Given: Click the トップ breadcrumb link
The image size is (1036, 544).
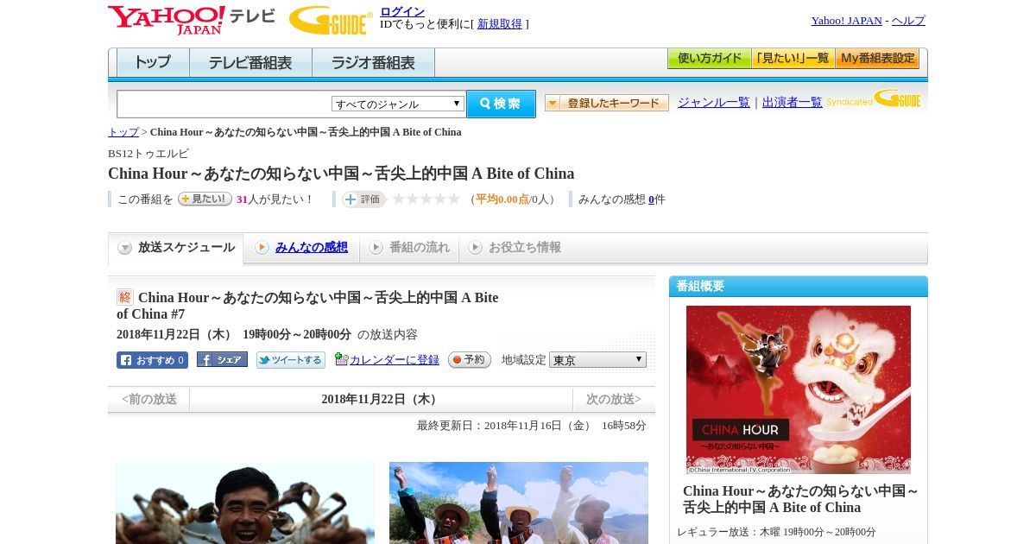Looking at the screenshot, I should click(123, 132).
